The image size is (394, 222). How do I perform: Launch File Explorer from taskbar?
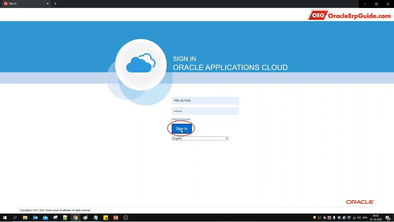25,218
